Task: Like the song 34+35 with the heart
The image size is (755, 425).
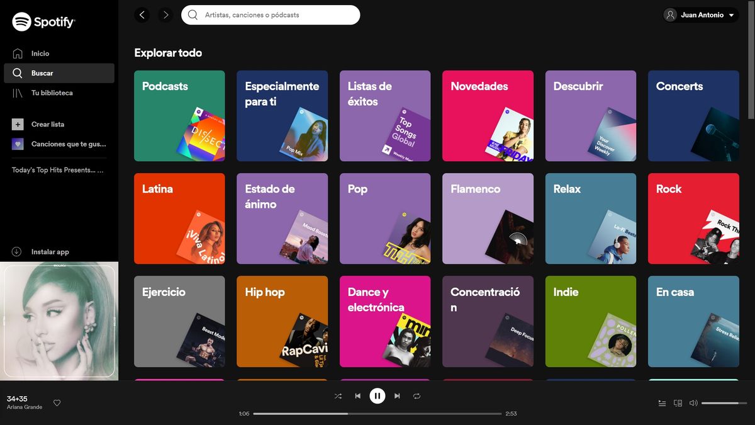Action: tap(57, 402)
